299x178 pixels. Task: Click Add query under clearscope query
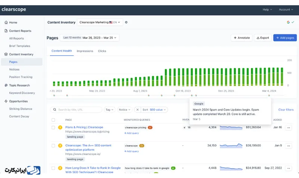pyautogui.click(x=132, y=152)
